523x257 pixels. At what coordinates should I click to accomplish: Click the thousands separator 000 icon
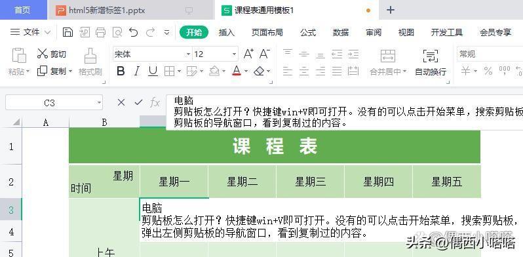tap(505, 71)
